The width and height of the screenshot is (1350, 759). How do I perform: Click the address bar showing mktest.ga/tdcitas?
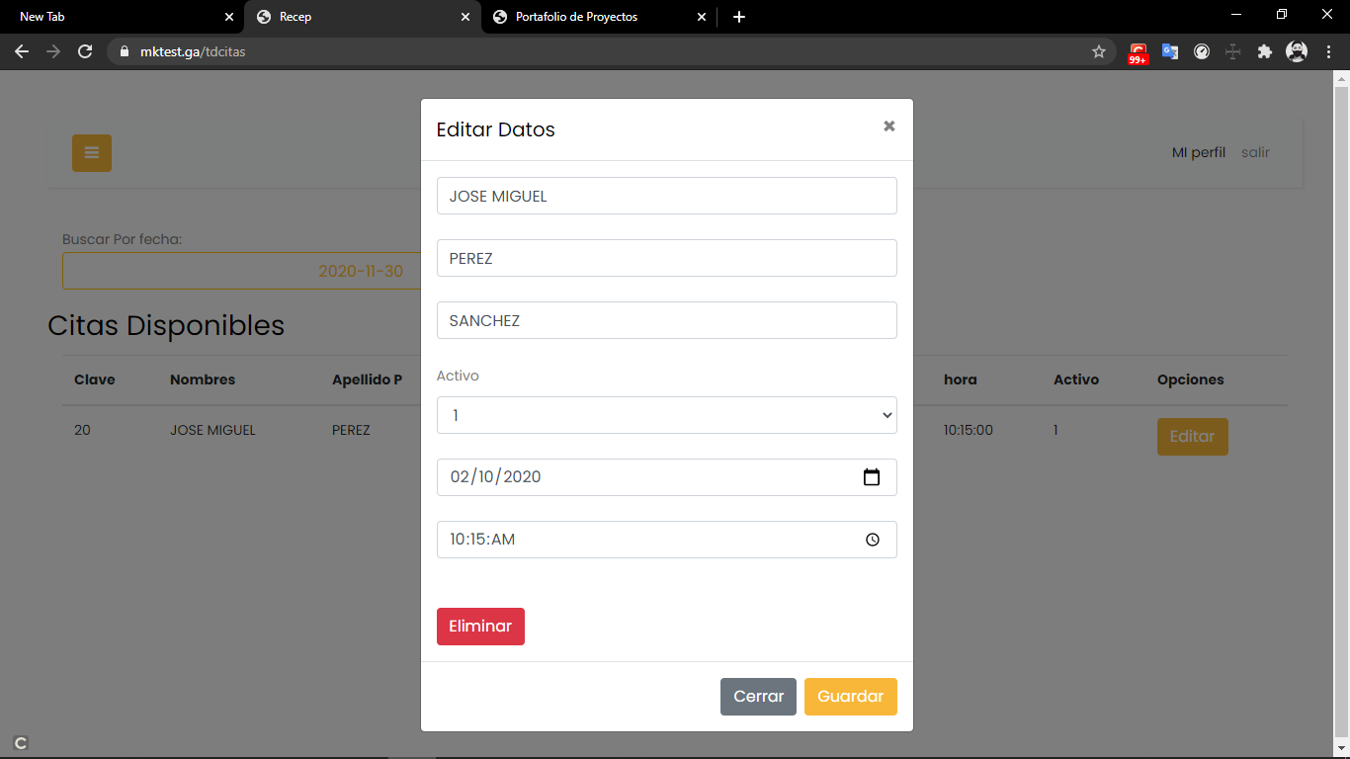tap(593, 51)
